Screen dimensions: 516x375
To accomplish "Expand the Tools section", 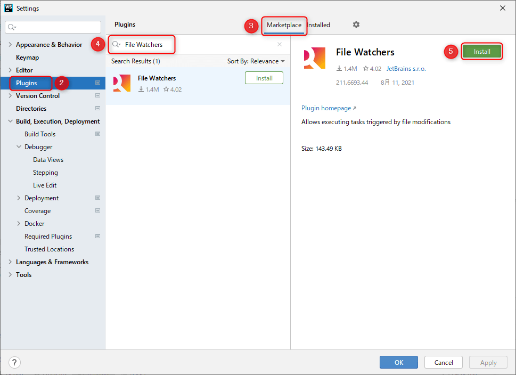I will pyautogui.click(x=10, y=274).
